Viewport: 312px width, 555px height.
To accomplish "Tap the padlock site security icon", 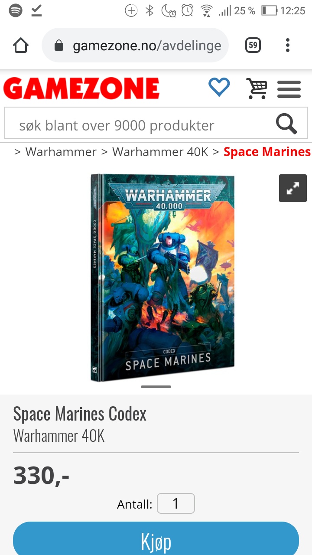I will (x=59, y=46).
